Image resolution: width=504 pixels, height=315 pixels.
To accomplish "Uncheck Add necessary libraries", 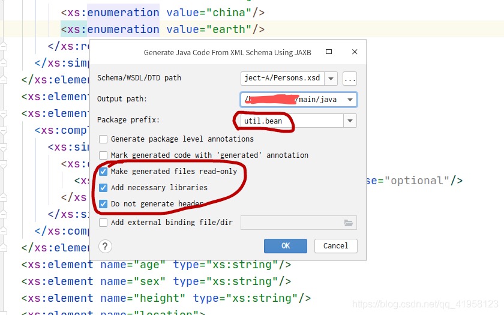I will (x=103, y=188).
